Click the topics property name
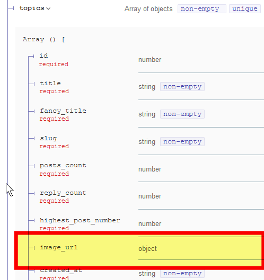This screenshot has width=264, height=280. click(32, 8)
